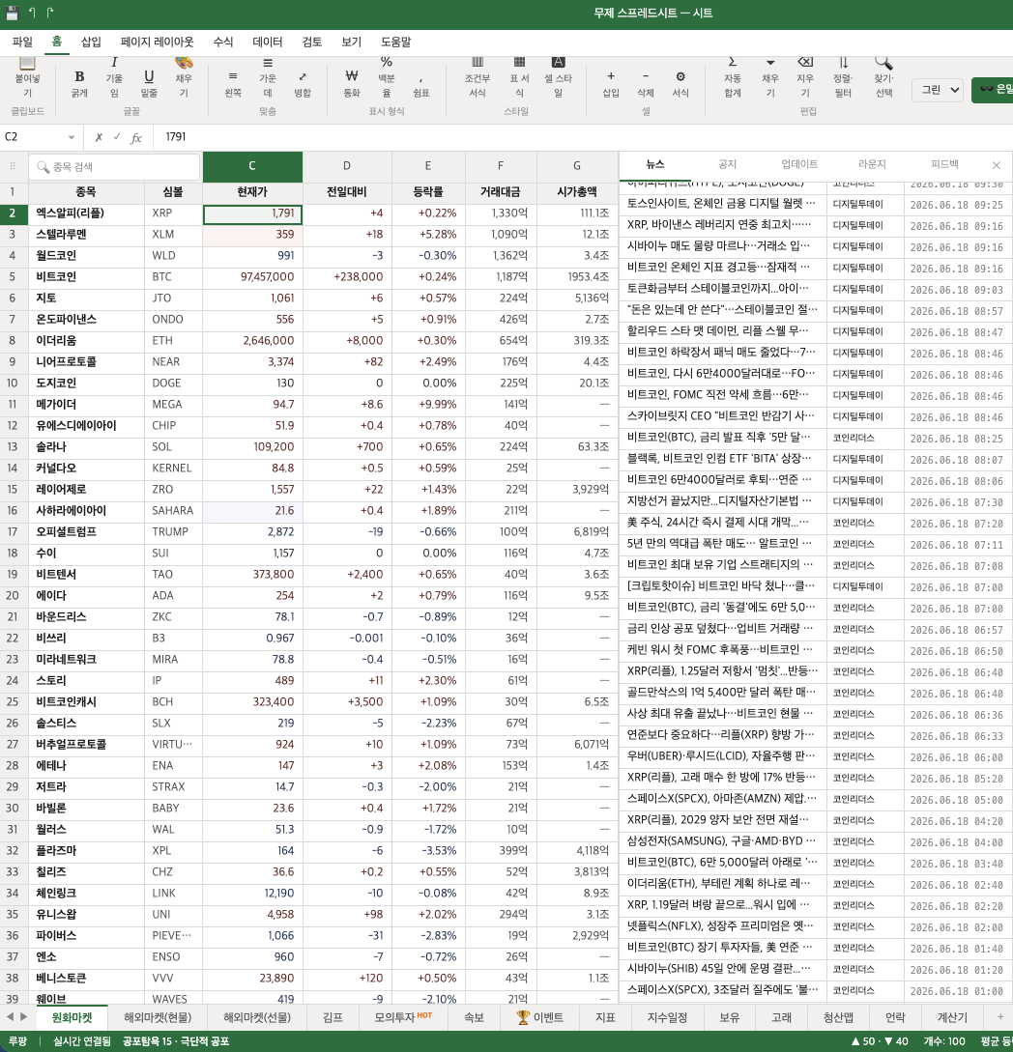
Task: Click the previous sheet scroll arrow
Action: click(x=10, y=1017)
